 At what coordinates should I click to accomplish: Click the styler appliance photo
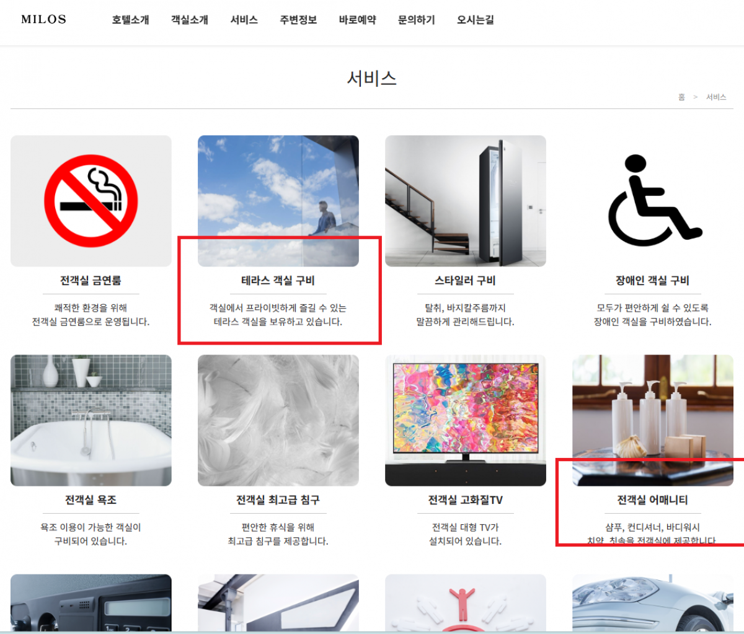465,201
